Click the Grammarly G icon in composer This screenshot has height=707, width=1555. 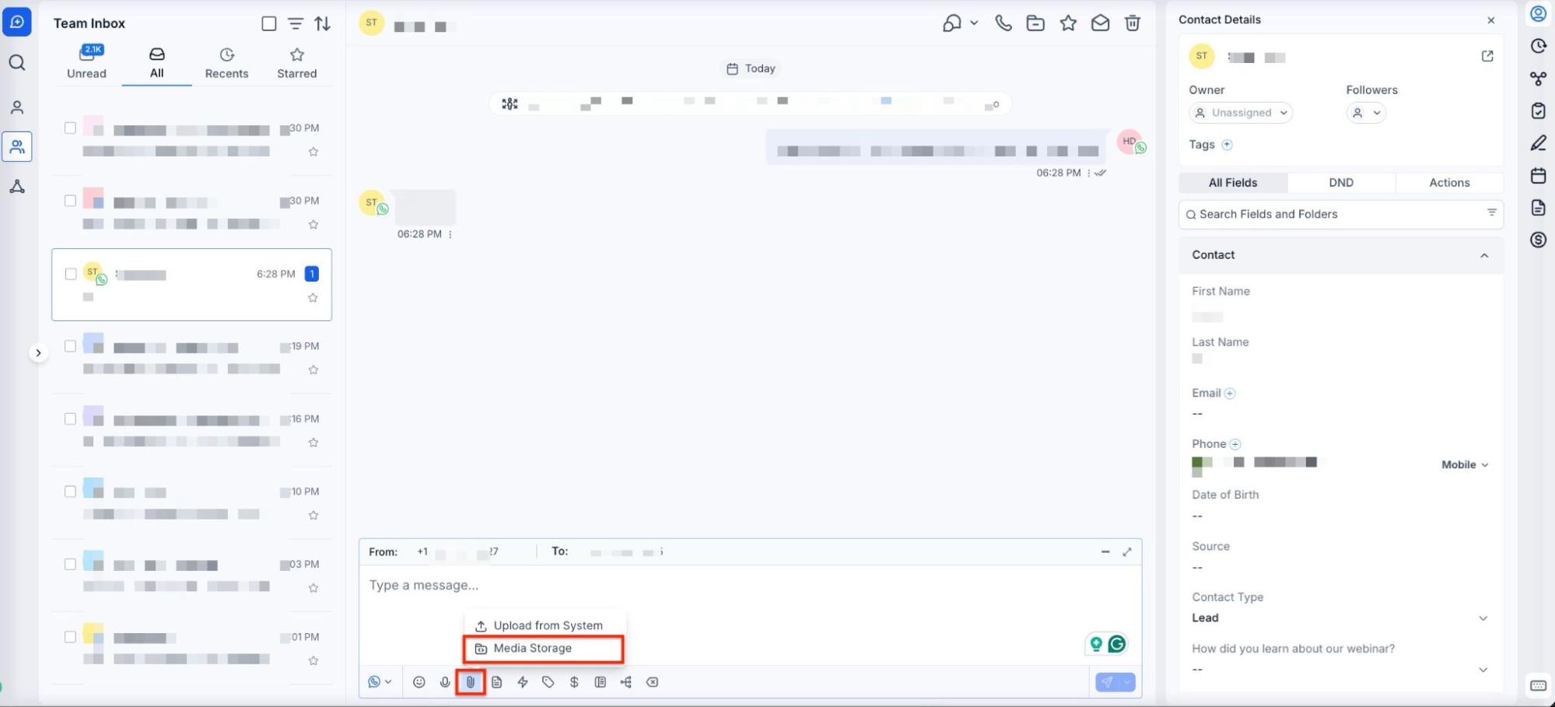click(1117, 644)
